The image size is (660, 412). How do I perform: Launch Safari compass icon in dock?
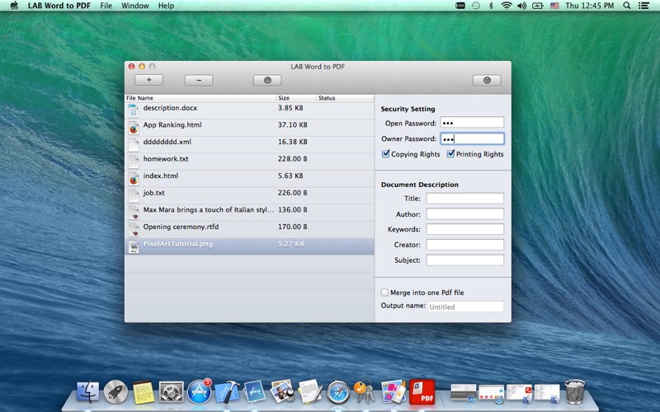[x=338, y=392]
